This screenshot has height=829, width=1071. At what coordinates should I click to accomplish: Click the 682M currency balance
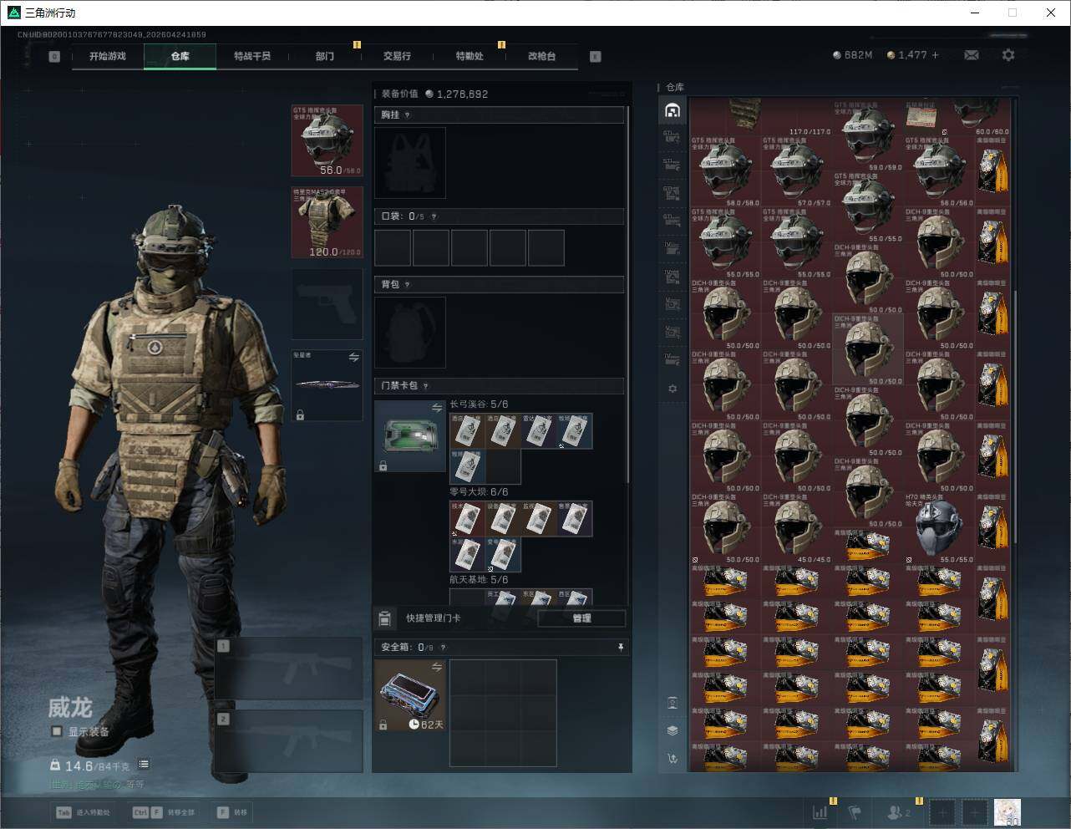(x=853, y=55)
